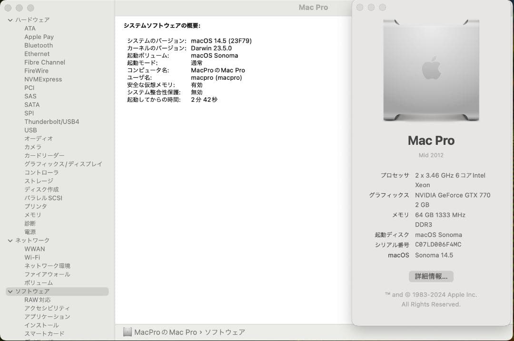Open オーディオ in sidebar
This screenshot has width=514, height=341.
[39, 139]
